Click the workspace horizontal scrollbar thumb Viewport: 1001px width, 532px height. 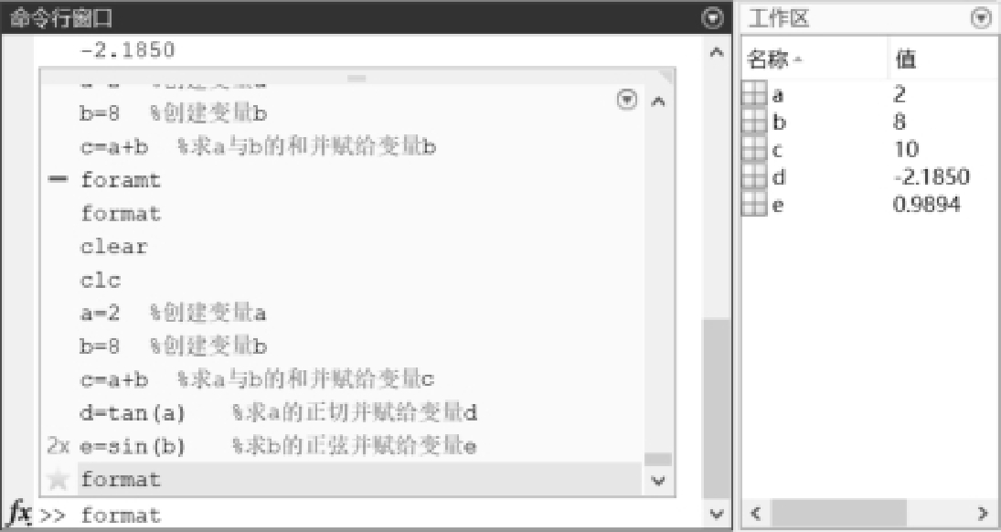(838, 513)
